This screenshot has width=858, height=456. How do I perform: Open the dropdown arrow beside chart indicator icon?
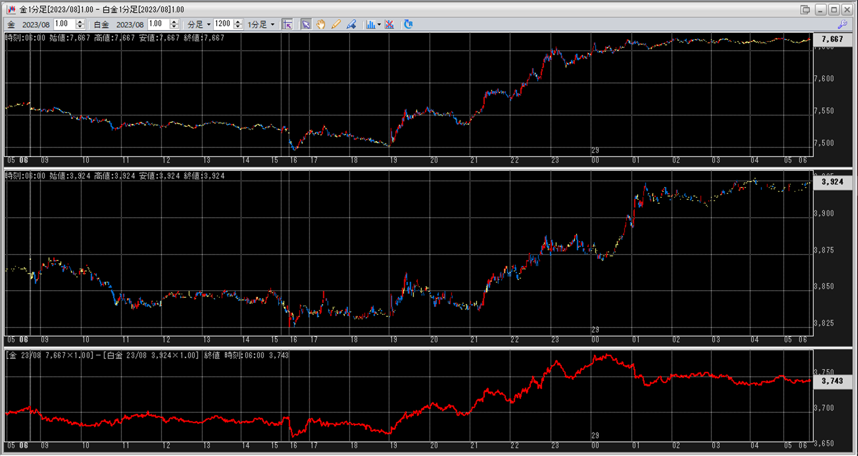pos(379,24)
